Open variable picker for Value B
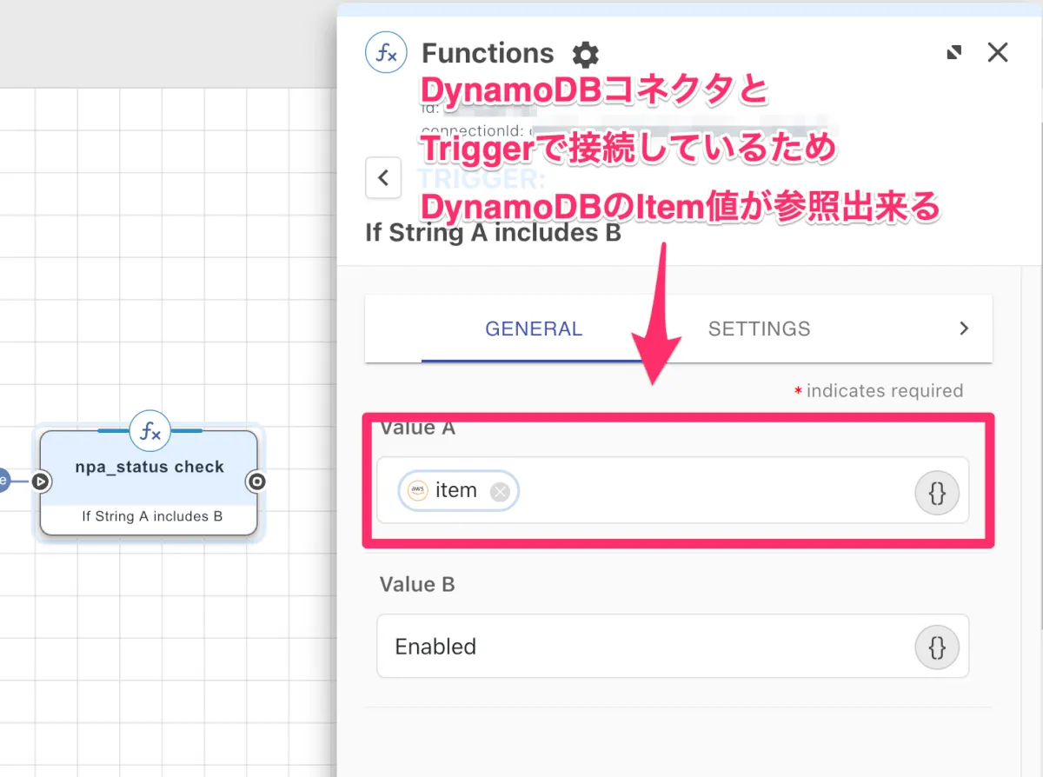The height and width of the screenshot is (777, 1043). (x=936, y=647)
